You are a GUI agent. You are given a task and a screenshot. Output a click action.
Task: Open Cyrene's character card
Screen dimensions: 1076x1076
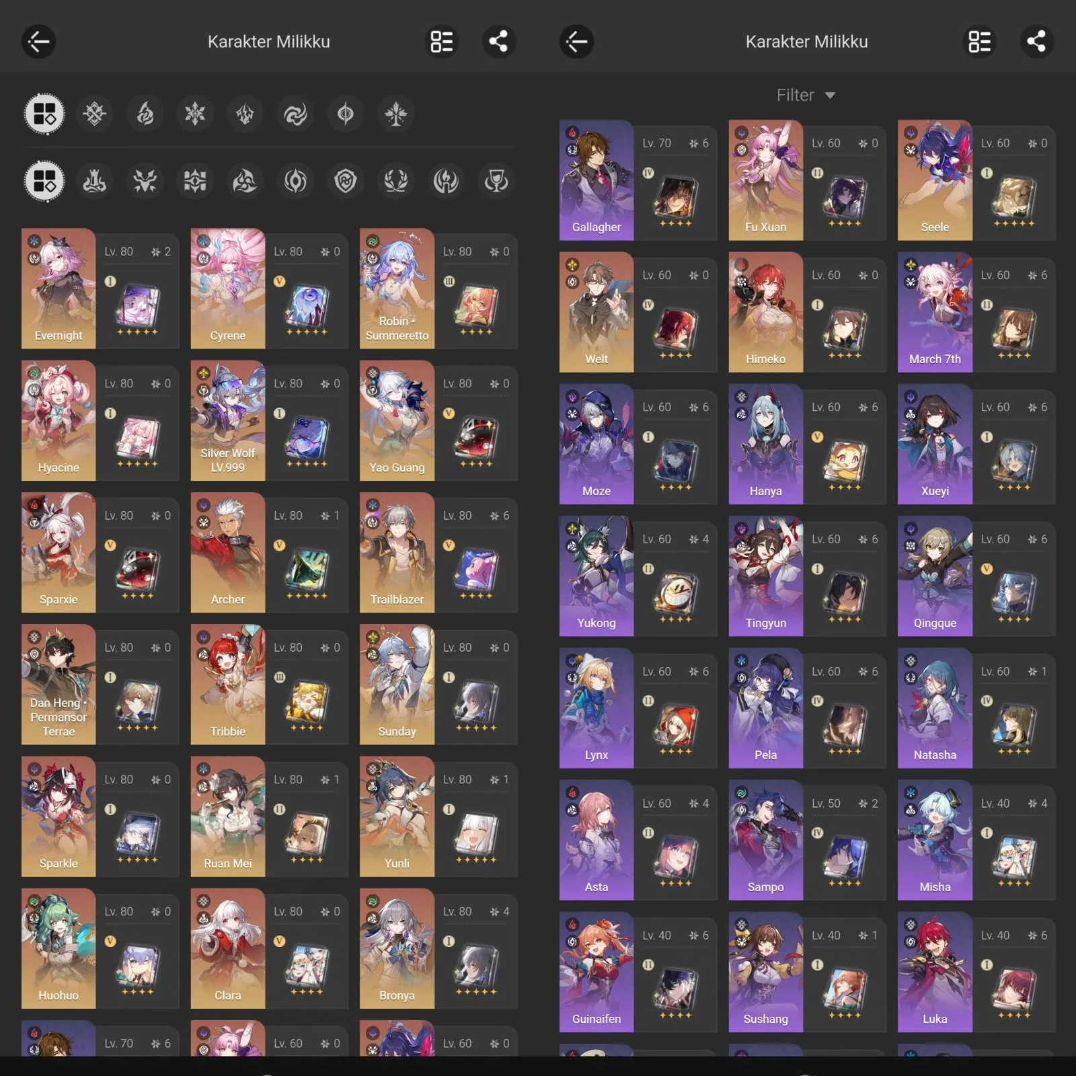pos(270,289)
